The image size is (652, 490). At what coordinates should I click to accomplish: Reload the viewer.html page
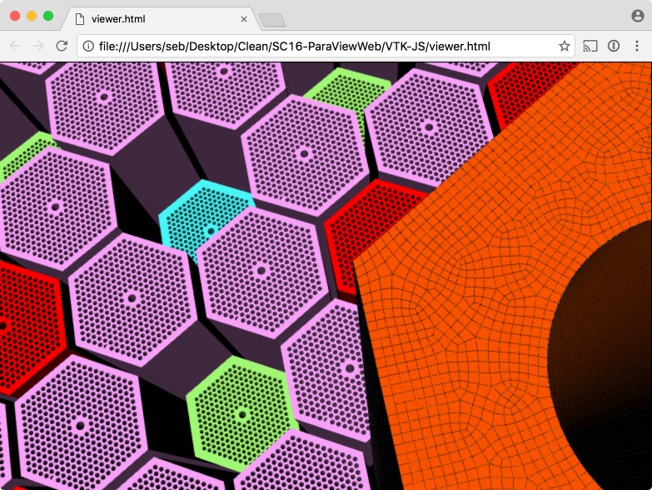click(x=62, y=46)
